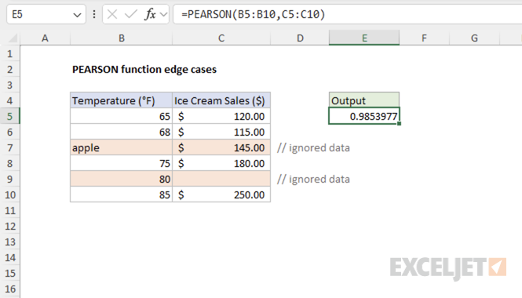Expand the dropdown arrow beside fx

click(163, 15)
